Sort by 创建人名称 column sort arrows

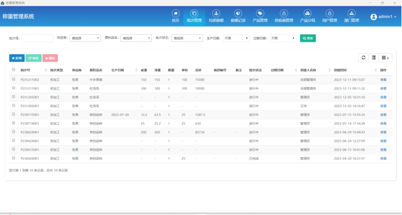329,70
